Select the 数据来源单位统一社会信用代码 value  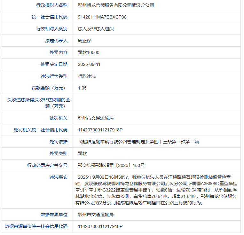[100, 226]
